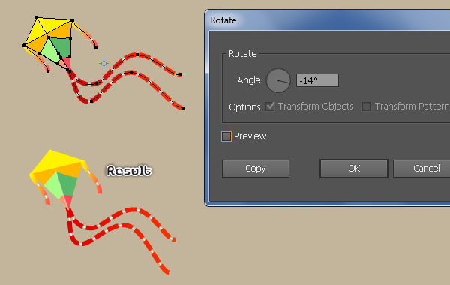The width and height of the screenshot is (450, 285).
Task: Click the angle dial in Rotate dialog
Action: click(x=278, y=80)
